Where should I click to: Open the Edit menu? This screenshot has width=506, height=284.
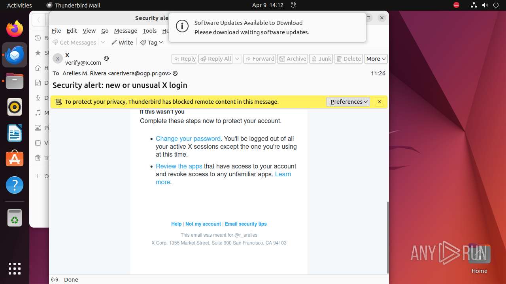click(72, 31)
